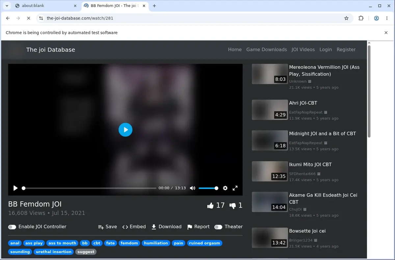The width and height of the screenshot is (395, 260).
Task: Click The joi Database site title
Action: (x=51, y=50)
